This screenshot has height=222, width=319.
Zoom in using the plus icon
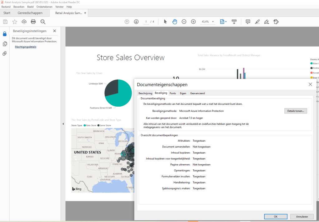193,21
